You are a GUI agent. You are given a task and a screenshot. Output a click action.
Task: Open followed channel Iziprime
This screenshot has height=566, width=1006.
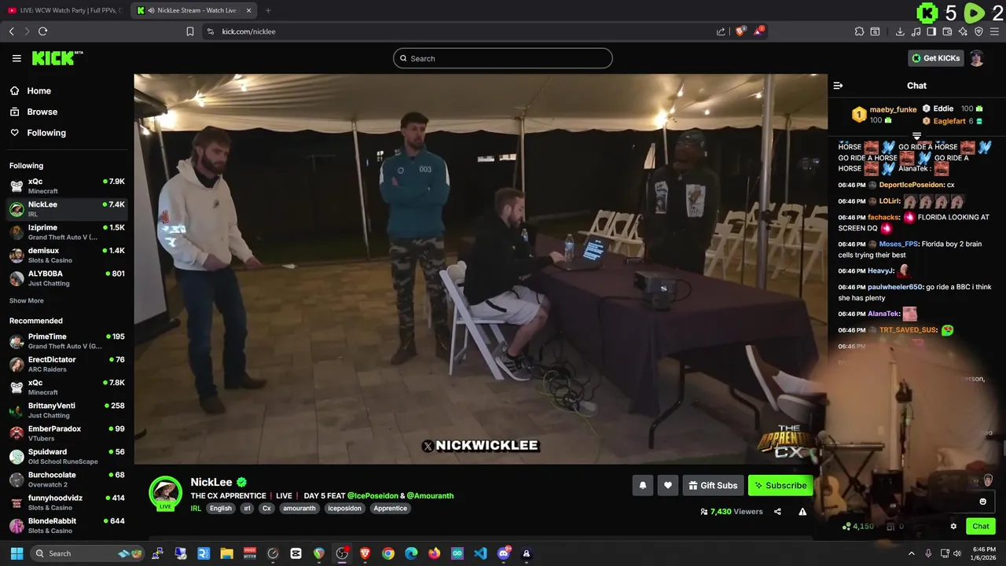pos(67,232)
